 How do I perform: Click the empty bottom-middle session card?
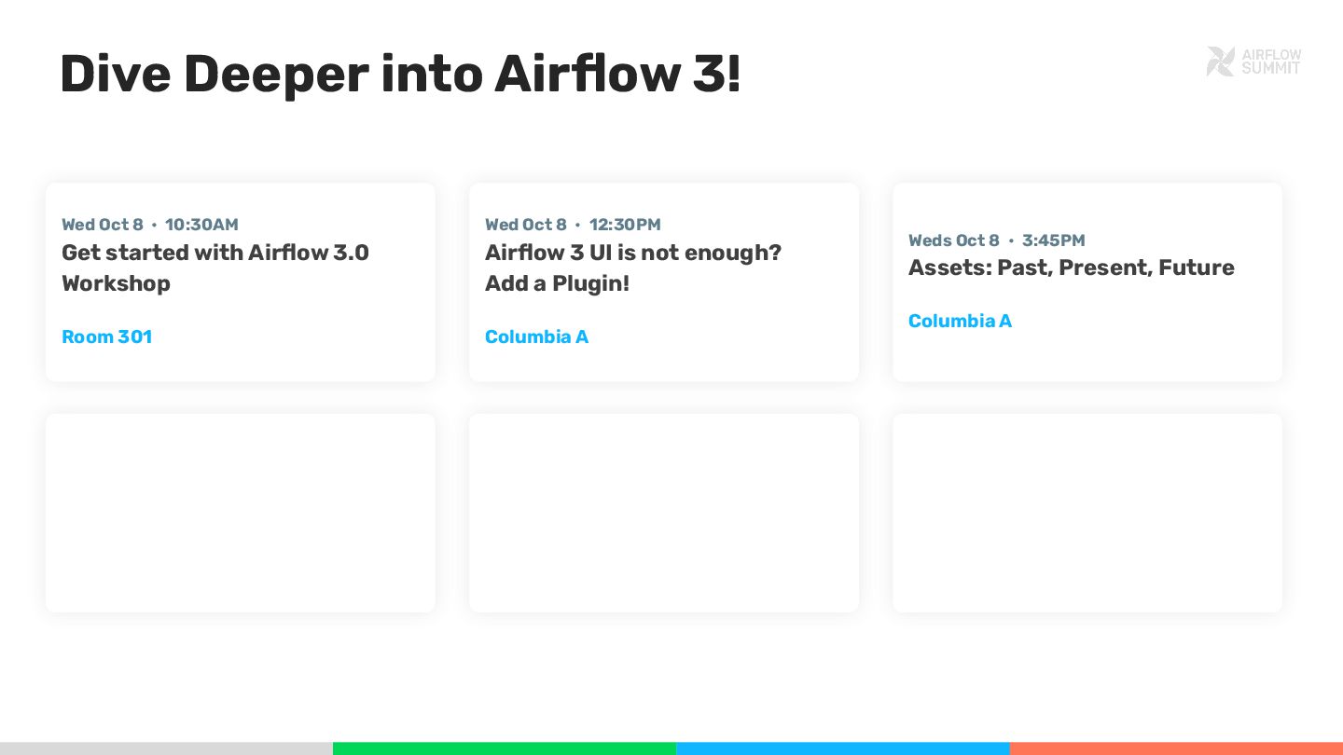point(664,513)
